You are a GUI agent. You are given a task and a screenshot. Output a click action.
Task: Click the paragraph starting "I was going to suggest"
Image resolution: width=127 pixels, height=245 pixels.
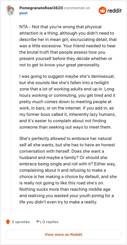[68, 102]
